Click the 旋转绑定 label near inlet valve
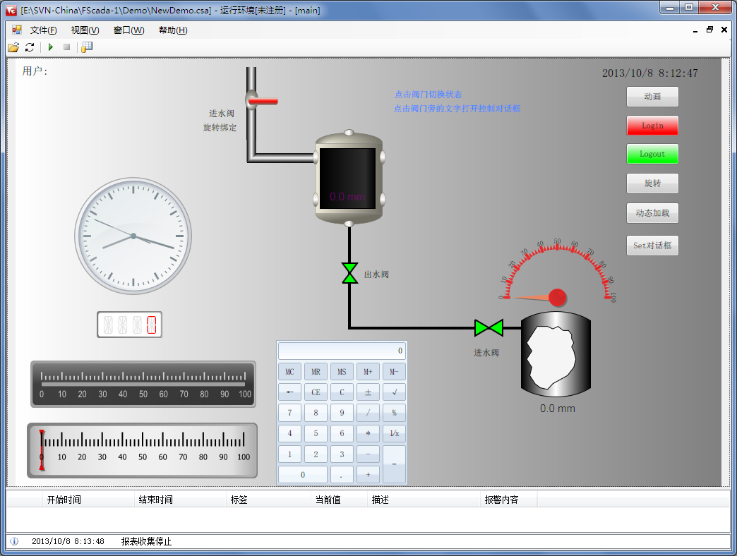The width and height of the screenshot is (737, 556). [x=220, y=128]
